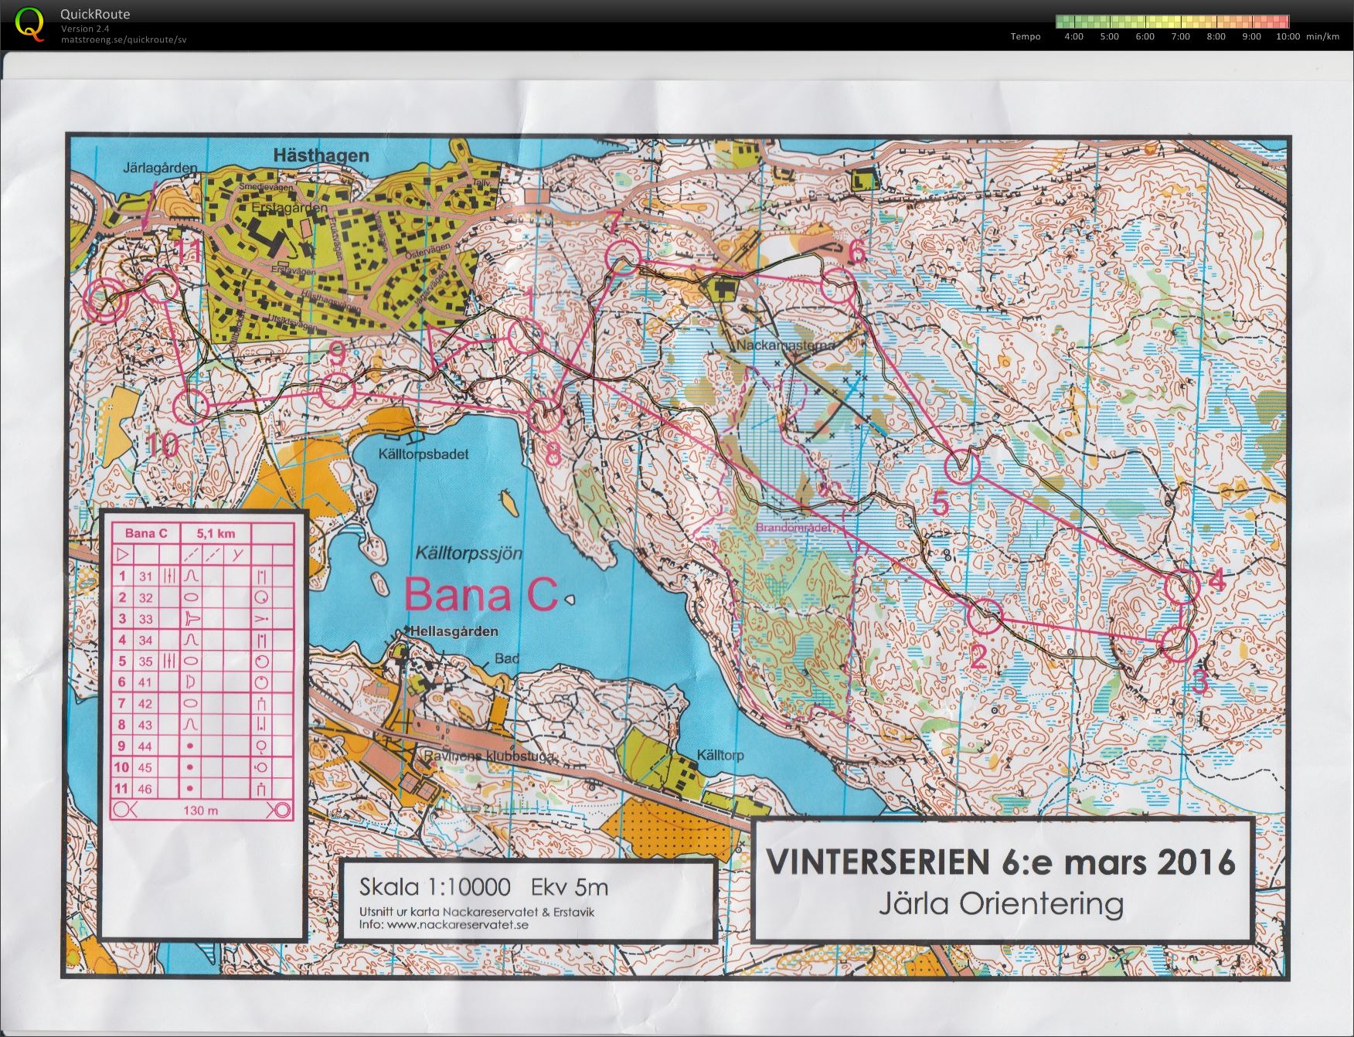The height and width of the screenshot is (1037, 1354).
Task: Click the 4:00 tempo scale value
Action: click(1073, 36)
